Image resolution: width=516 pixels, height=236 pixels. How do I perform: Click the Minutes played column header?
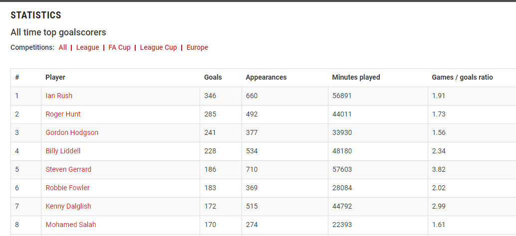coord(356,78)
